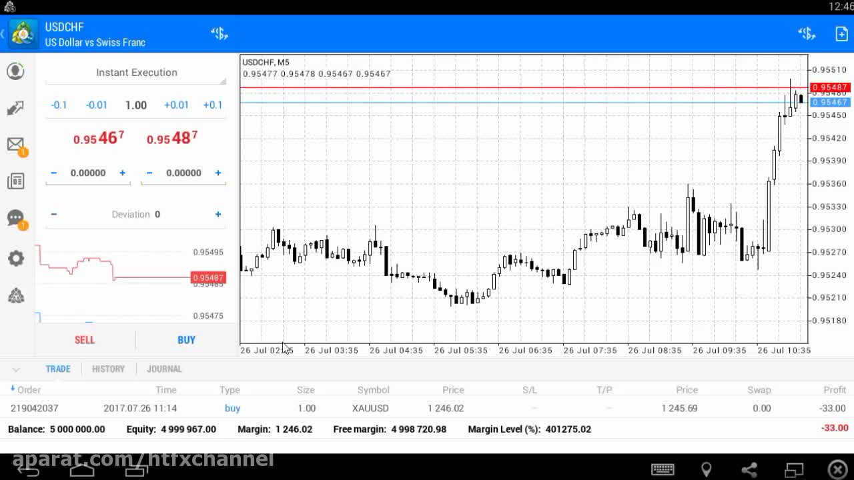Viewport: 854px width, 480px height.
Task: Select the stop loss 0.00000 field
Action: click(x=88, y=173)
